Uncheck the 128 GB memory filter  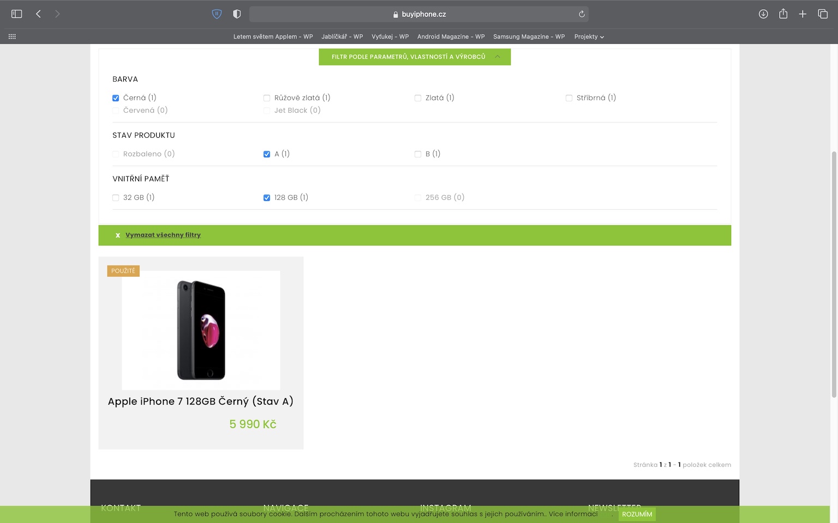267,198
